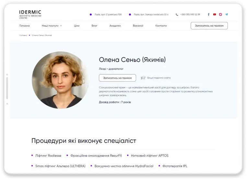247x180 pixels.
Task: Open Ліфтинг Radiesse procedure link
Action: click(48, 155)
